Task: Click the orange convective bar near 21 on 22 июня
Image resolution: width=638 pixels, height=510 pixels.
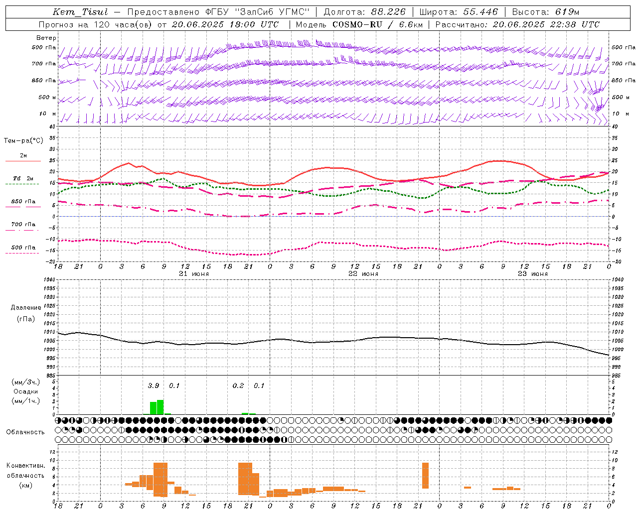Action: point(425,476)
